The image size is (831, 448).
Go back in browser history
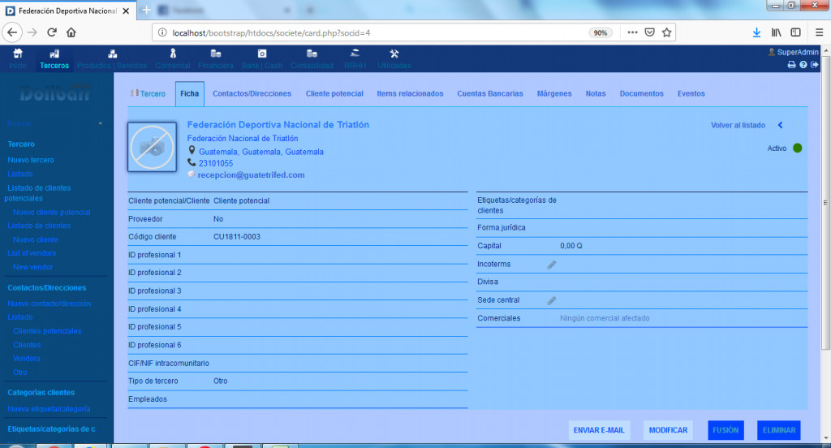(12, 32)
